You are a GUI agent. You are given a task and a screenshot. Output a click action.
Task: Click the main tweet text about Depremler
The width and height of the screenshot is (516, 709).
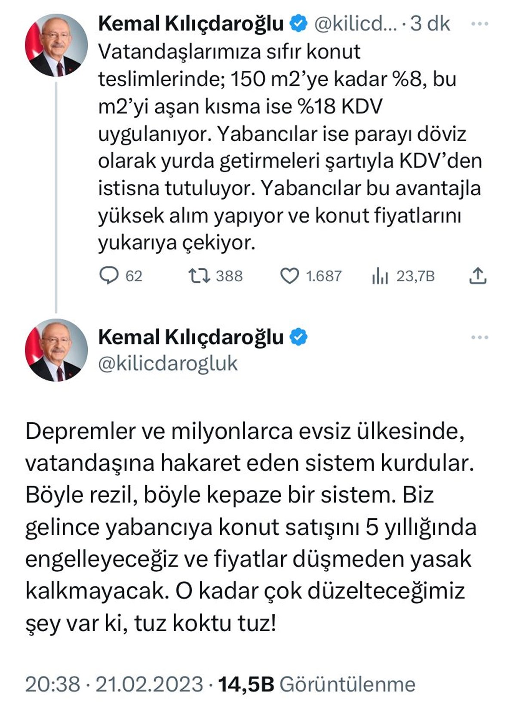[x=249, y=527]
